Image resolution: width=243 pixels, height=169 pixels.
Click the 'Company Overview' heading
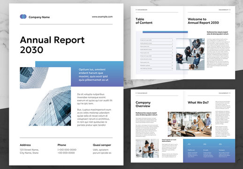coord(143,104)
